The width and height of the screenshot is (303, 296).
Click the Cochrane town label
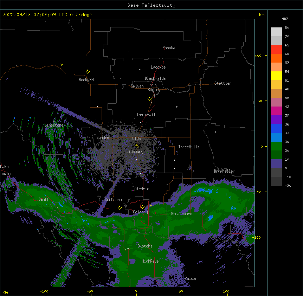click(113, 200)
